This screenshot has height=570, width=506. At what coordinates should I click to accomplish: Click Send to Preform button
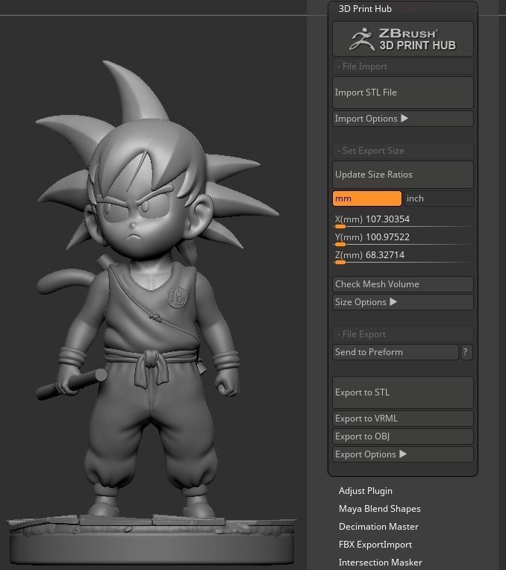tap(396, 352)
